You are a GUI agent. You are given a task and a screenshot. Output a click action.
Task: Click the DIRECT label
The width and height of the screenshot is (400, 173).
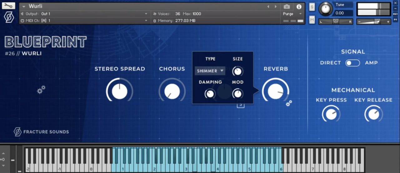tap(330, 63)
